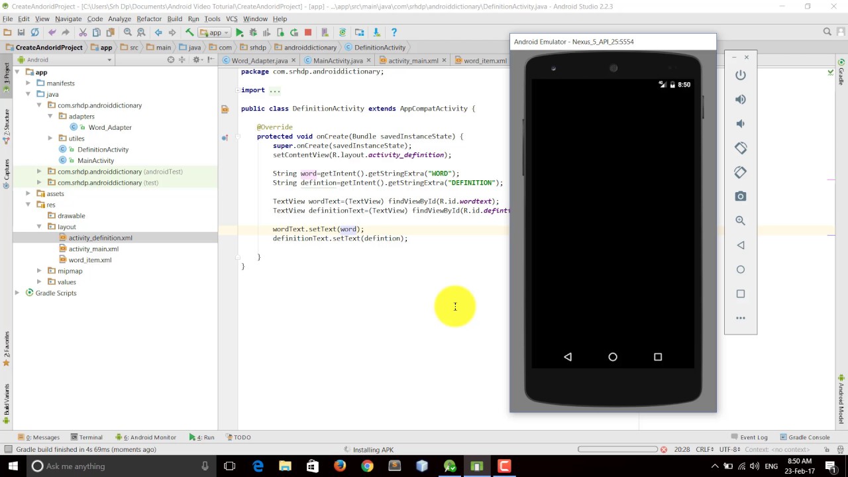The width and height of the screenshot is (848, 477).
Task: Click the Back navigation arrow in toolbar
Action: [x=158, y=32]
